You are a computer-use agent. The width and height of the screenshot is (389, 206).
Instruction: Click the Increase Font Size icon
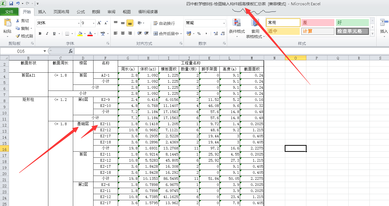point(99,23)
